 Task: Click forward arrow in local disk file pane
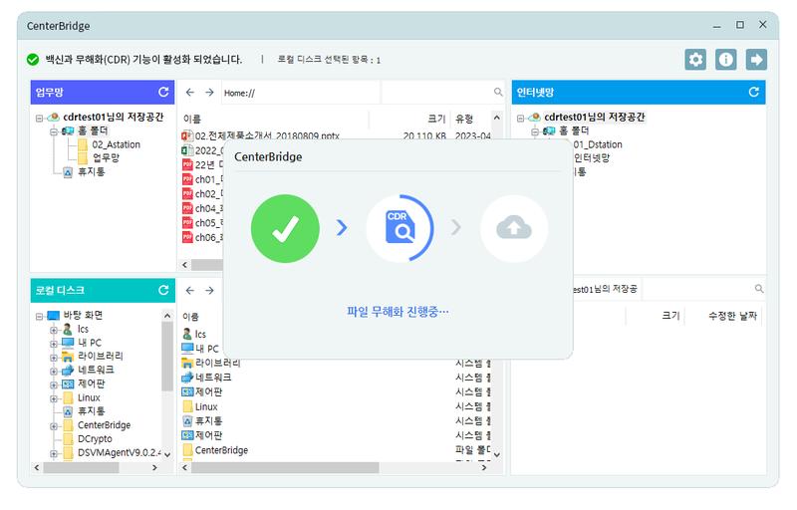tap(209, 291)
